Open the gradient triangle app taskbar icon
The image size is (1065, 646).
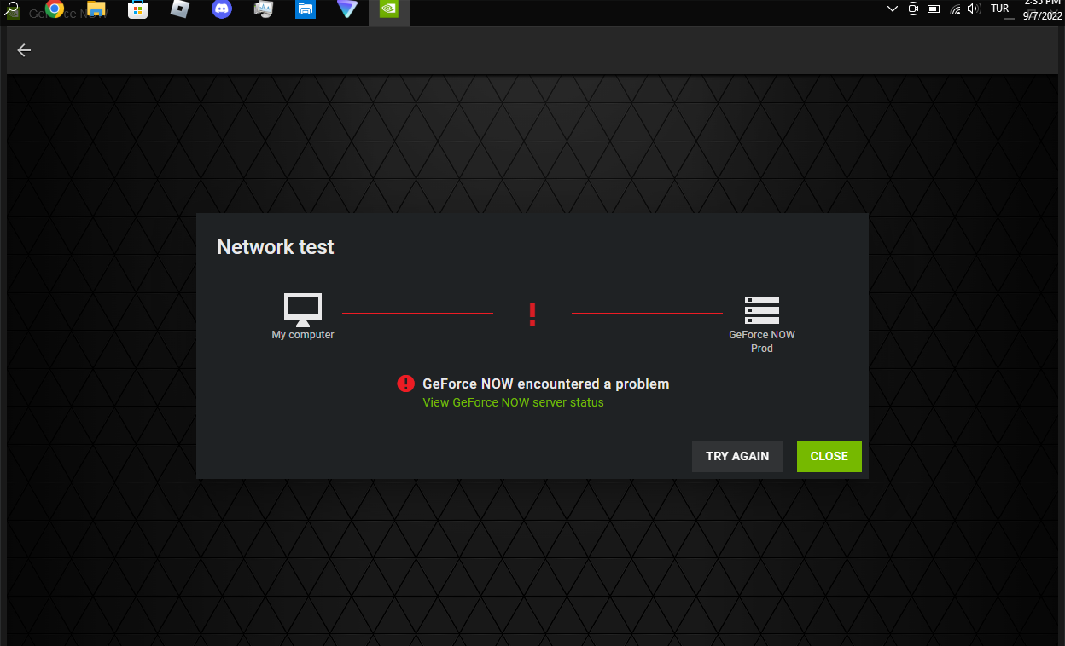[347, 9]
